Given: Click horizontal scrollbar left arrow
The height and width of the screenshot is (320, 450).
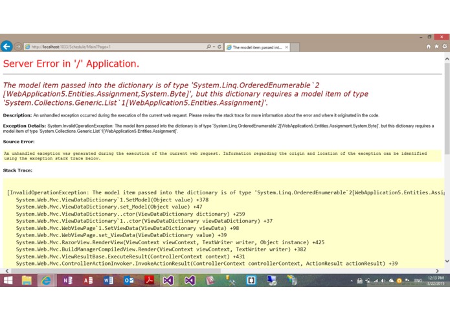Looking at the screenshot, I should pyautogui.click(x=7, y=271).
